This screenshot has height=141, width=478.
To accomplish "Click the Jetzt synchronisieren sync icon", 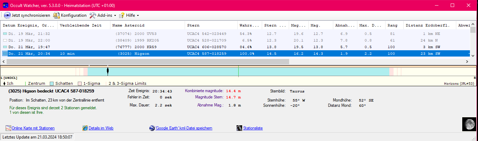I will 7,15.
